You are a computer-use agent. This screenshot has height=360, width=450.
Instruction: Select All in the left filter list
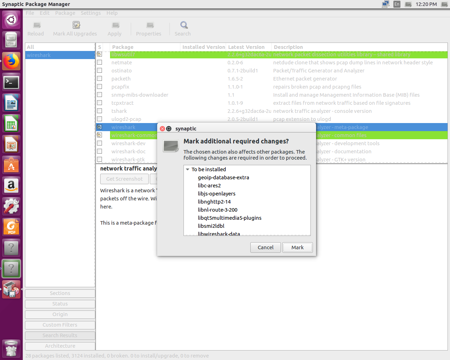(60, 47)
